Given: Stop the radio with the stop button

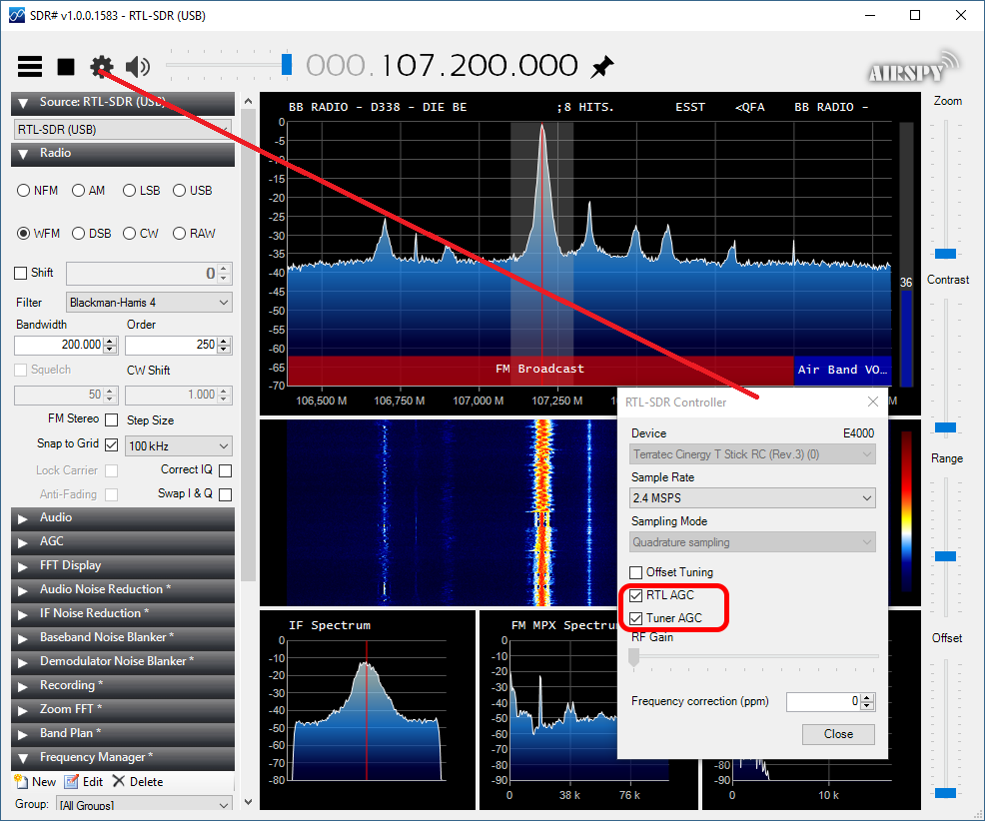Looking at the screenshot, I should coord(66,66).
